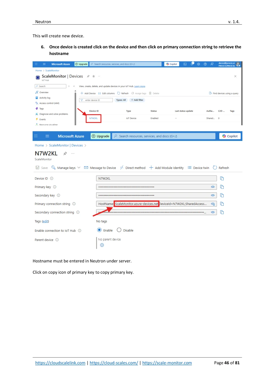Open Device twin from the toolbar
The height and width of the screenshot is (390, 275).
[x=198, y=168]
